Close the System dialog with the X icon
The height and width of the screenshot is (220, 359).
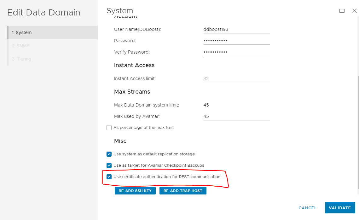point(354,10)
